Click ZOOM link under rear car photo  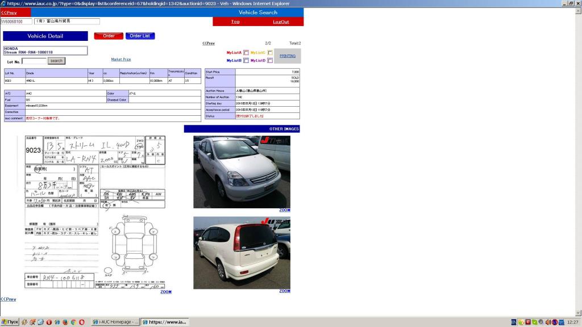coord(285,291)
